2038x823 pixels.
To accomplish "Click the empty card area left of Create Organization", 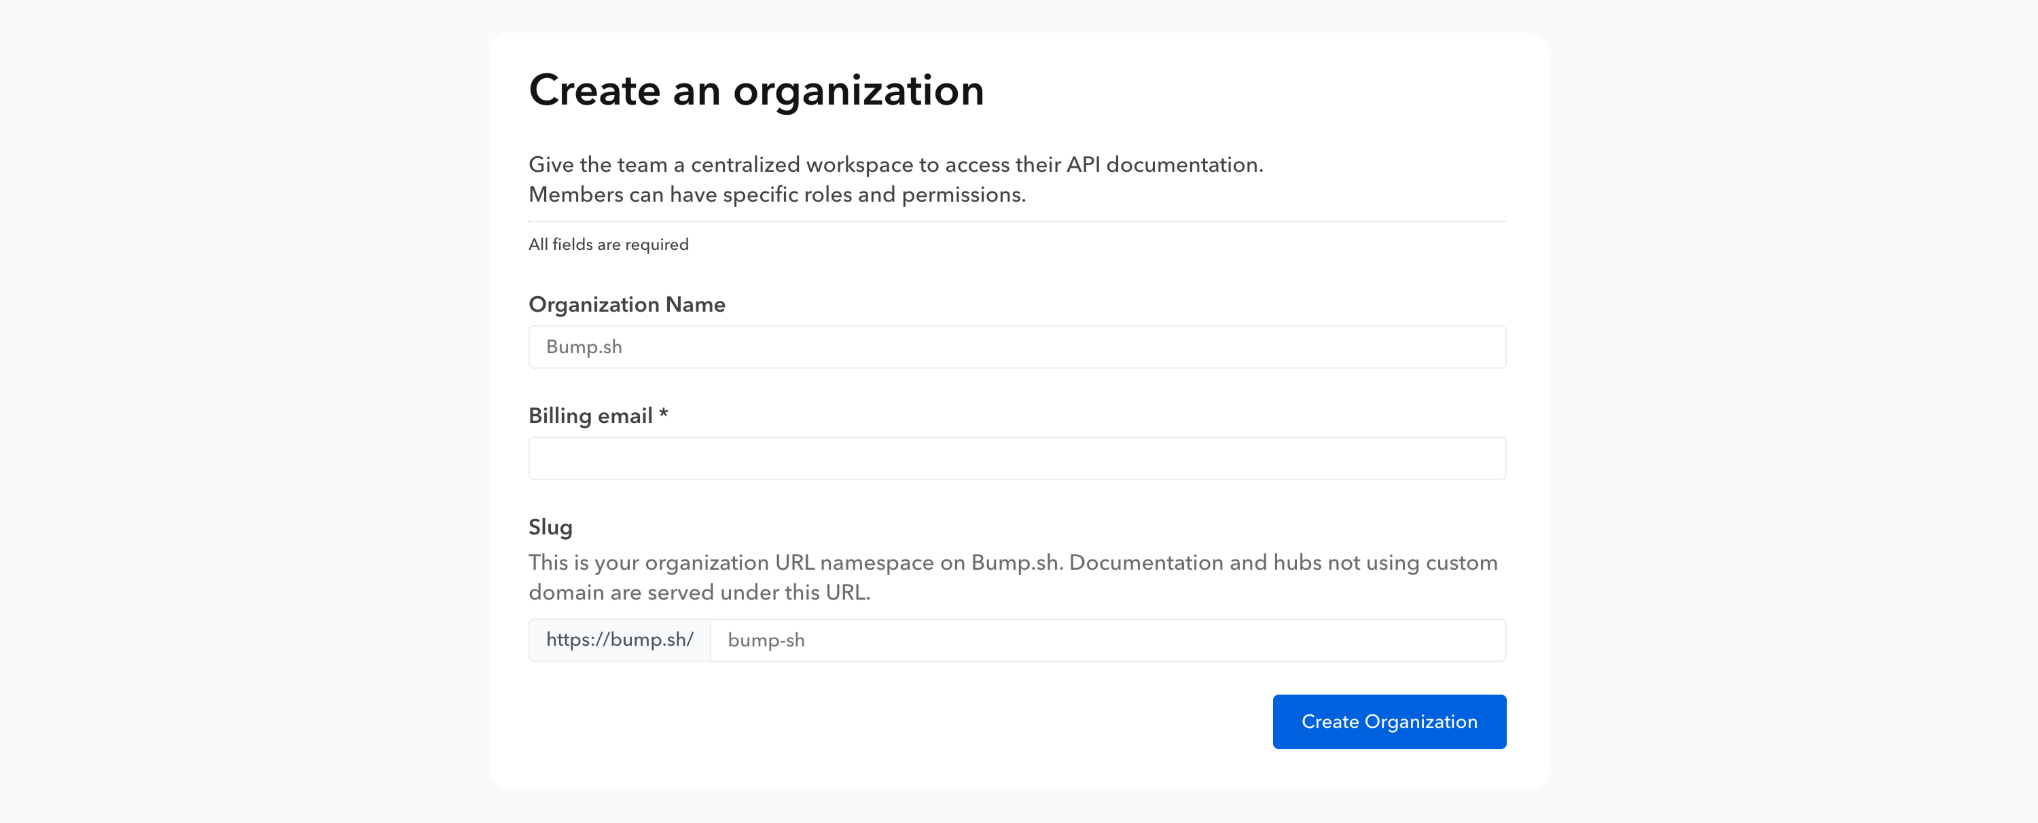I will (870, 722).
